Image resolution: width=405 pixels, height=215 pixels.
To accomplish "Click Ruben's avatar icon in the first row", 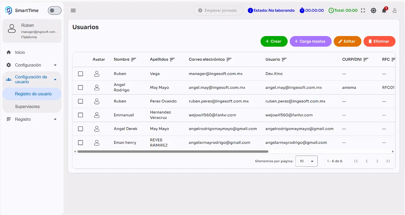I will pyautogui.click(x=97, y=74).
